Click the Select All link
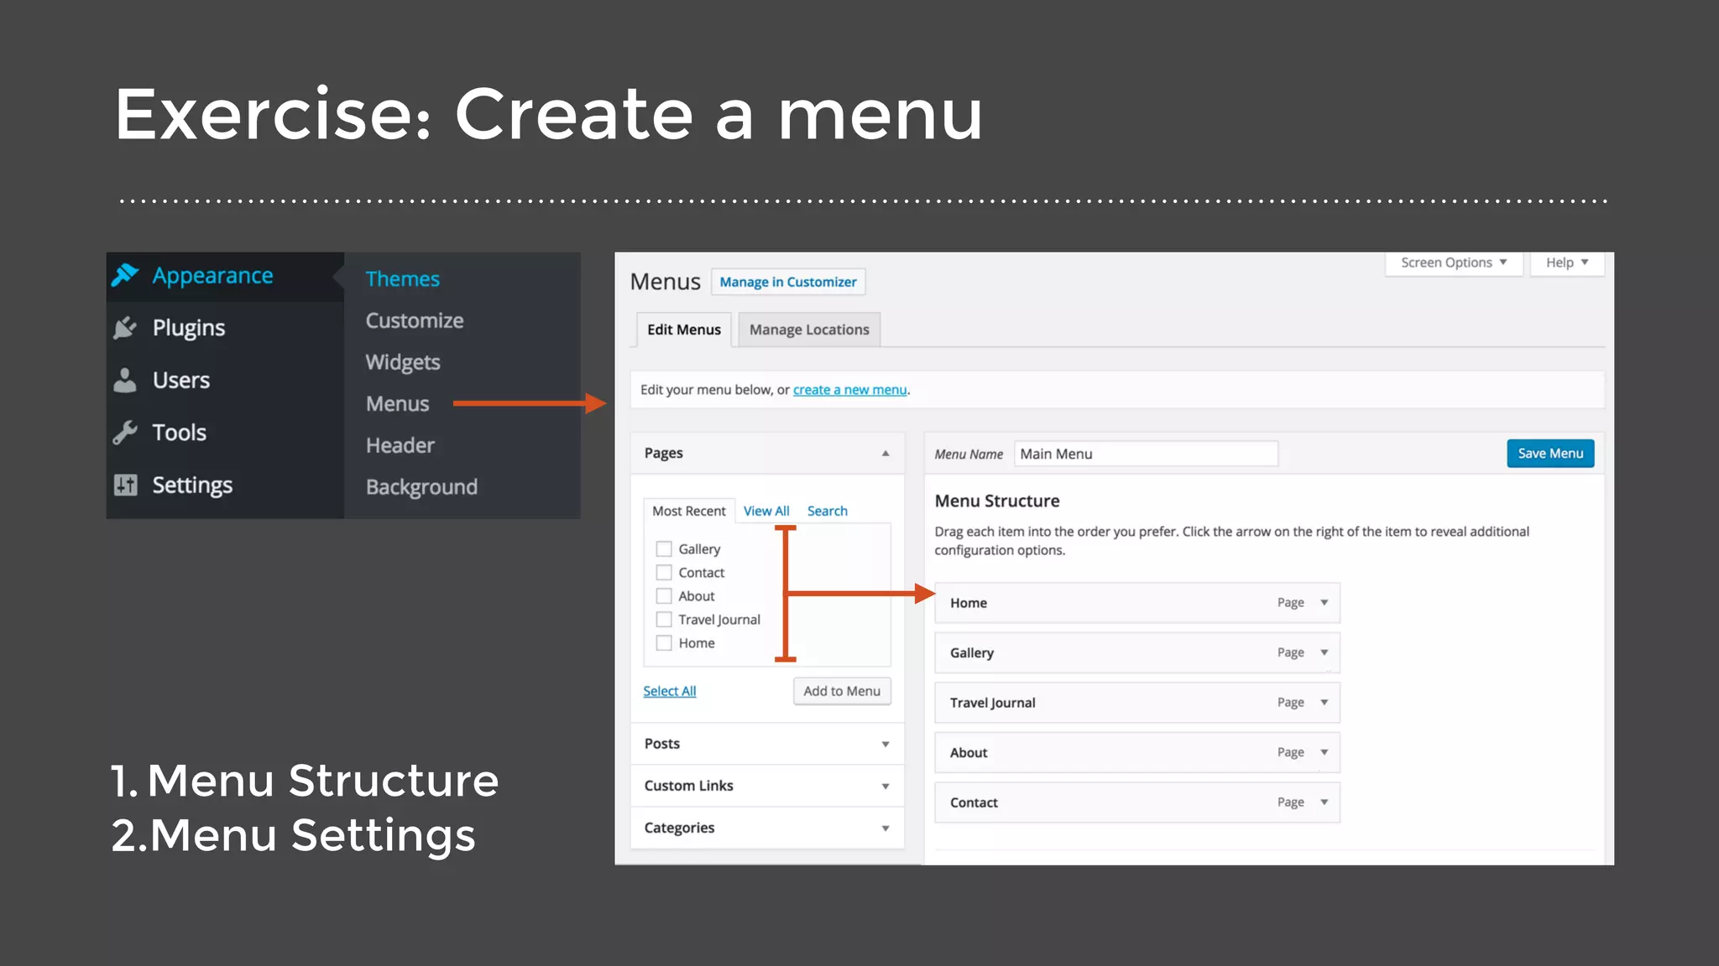 coord(670,691)
